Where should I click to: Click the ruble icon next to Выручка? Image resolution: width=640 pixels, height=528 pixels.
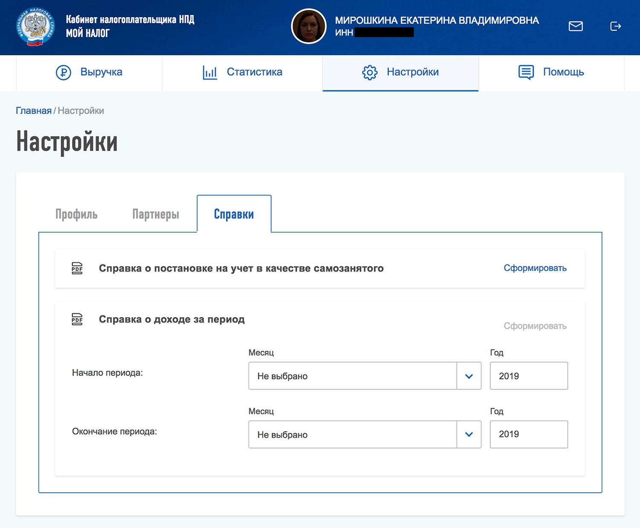[x=64, y=73]
